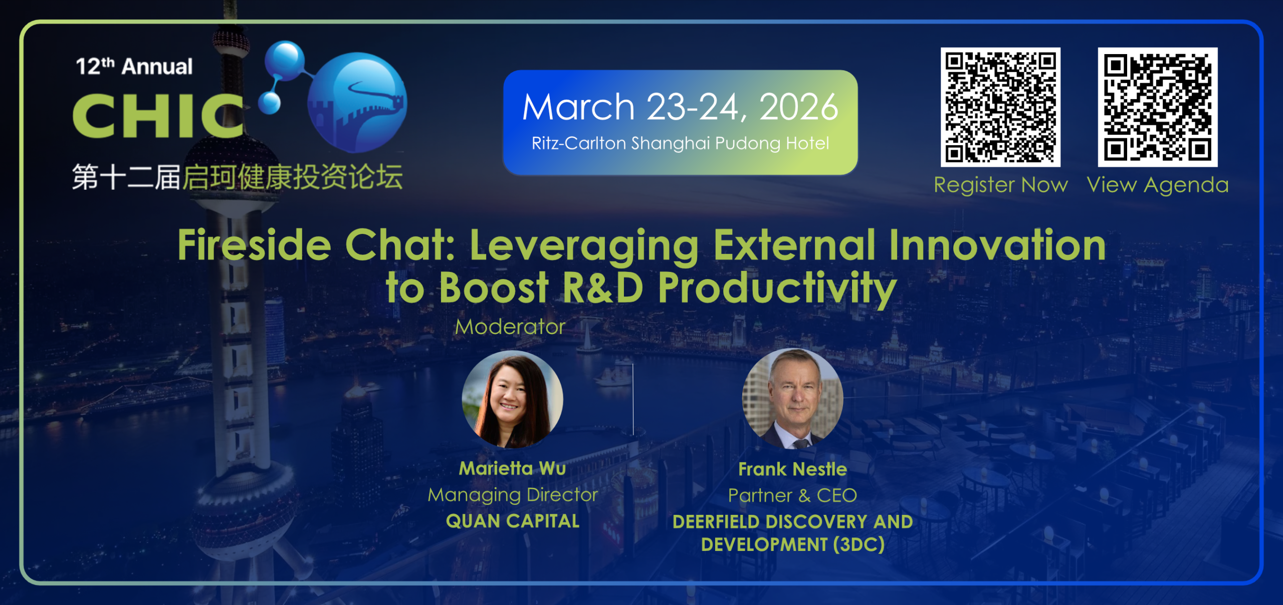Click the CHIC globe logo icon

click(357, 103)
